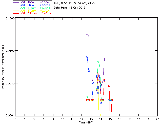Click the x-axis tick label 17

click(x=129, y=119)
